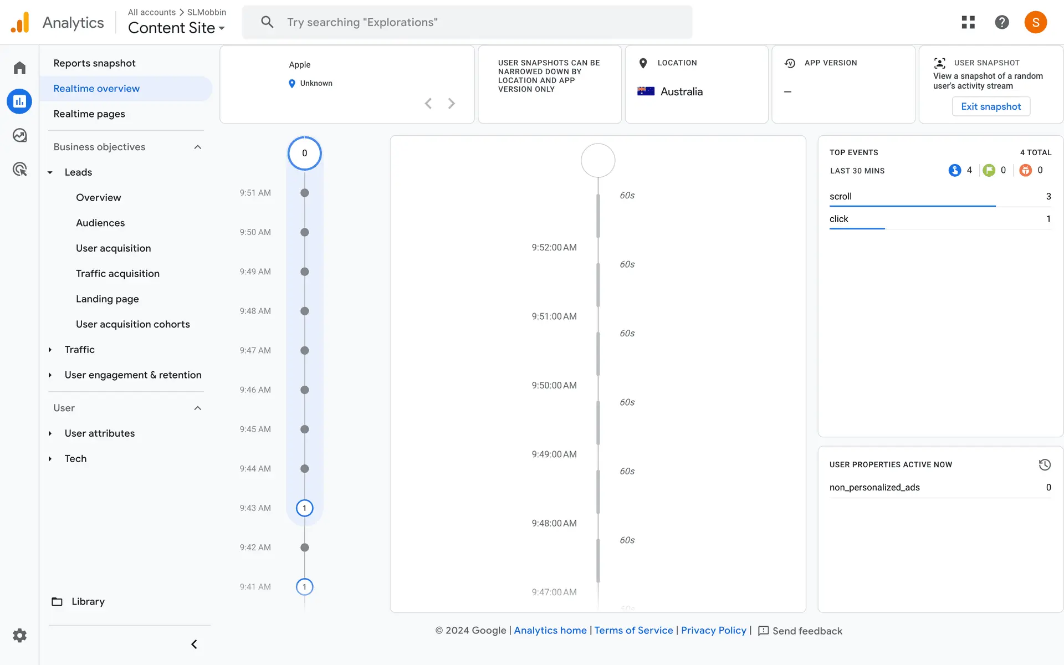
Task: Click the user properties history icon
Action: pyautogui.click(x=1044, y=464)
